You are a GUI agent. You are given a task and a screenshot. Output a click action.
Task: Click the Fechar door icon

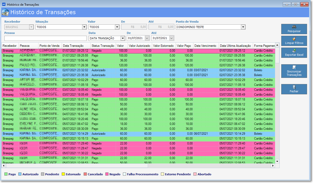tap(294, 87)
